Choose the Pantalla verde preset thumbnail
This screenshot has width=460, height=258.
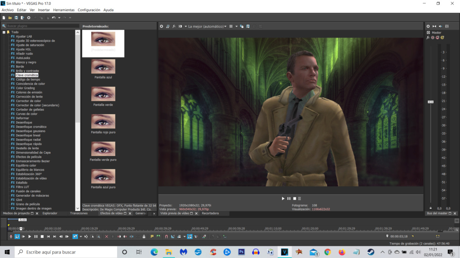click(x=103, y=94)
